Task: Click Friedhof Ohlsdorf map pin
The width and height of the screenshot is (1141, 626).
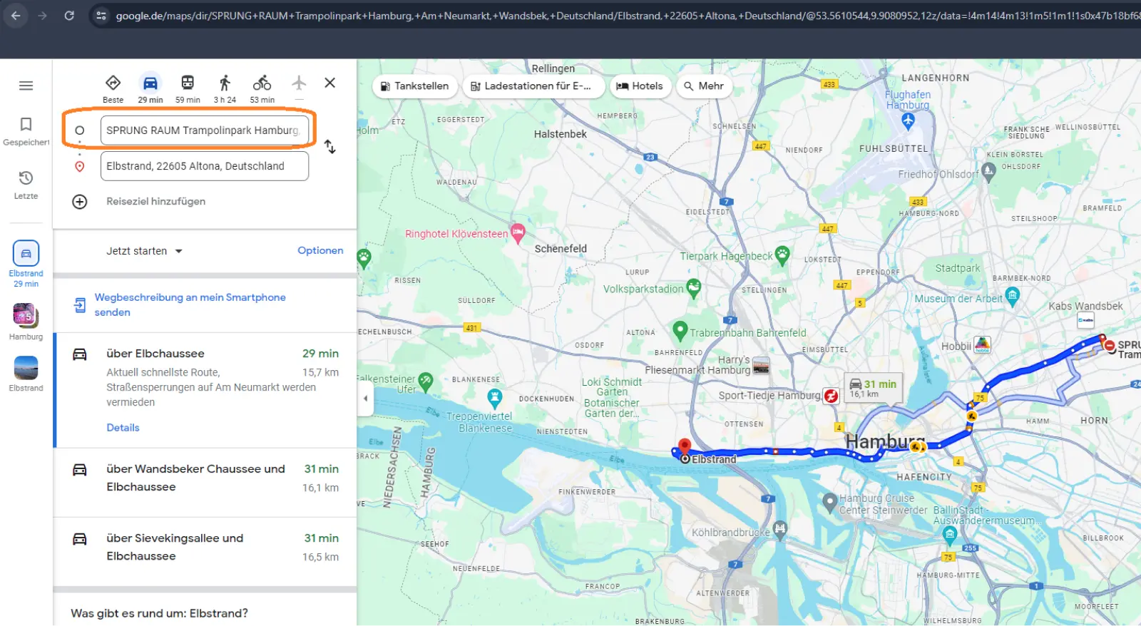Action: click(x=988, y=171)
